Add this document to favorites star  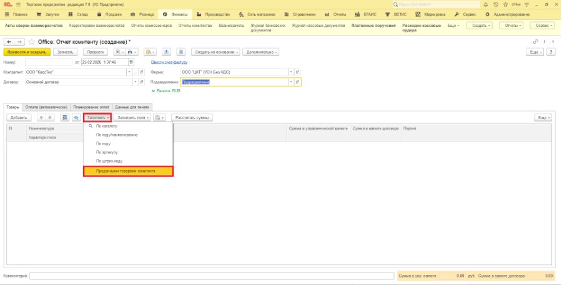[32, 42]
